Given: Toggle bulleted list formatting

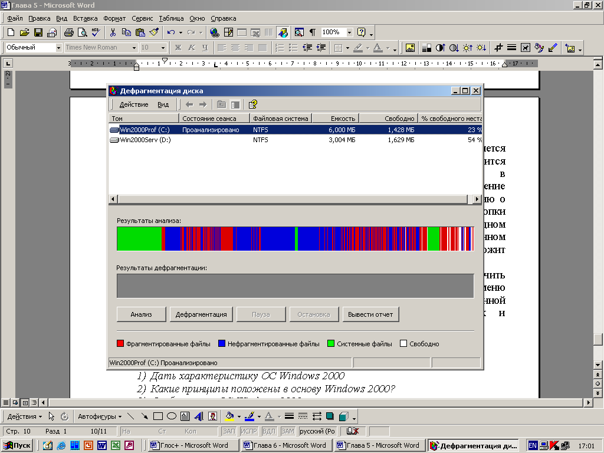Looking at the screenshot, I should [x=293, y=47].
